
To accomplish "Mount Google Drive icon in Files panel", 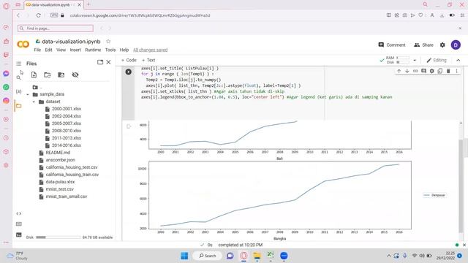I will pos(61,75).
